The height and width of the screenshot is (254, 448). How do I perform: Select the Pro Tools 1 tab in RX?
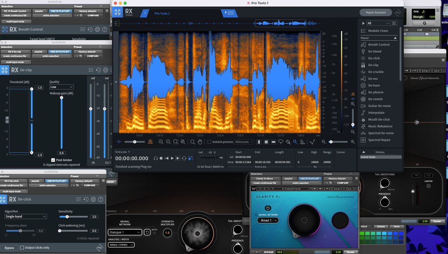pos(162,14)
